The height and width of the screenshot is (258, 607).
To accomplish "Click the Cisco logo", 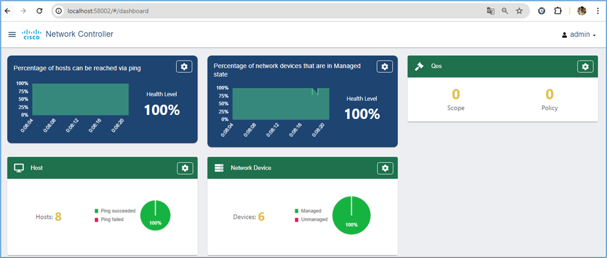I will pos(31,35).
